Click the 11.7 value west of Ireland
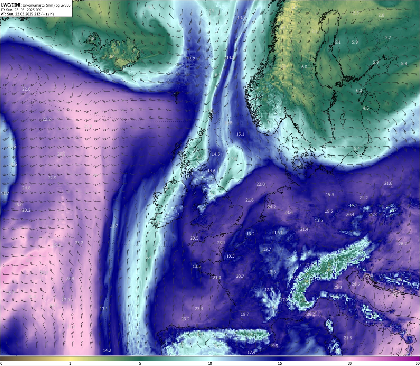 tap(114, 226)
